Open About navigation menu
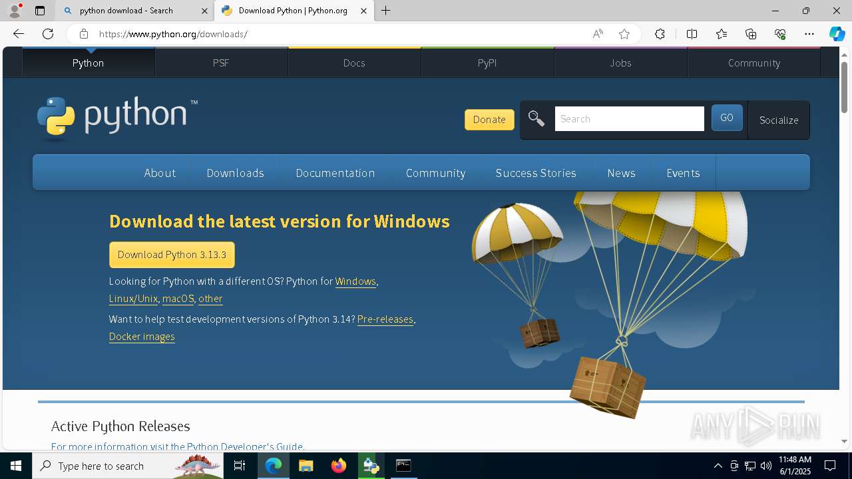852x479 pixels. tap(160, 173)
